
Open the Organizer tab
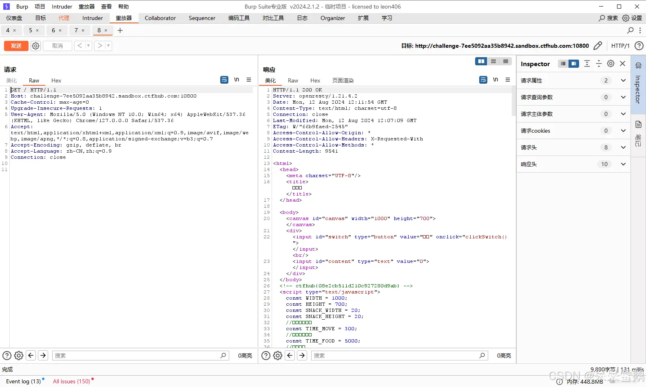point(333,18)
